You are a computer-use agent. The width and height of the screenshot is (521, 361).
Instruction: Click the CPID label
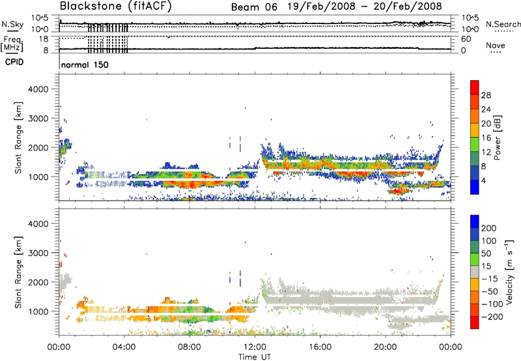[14, 62]
